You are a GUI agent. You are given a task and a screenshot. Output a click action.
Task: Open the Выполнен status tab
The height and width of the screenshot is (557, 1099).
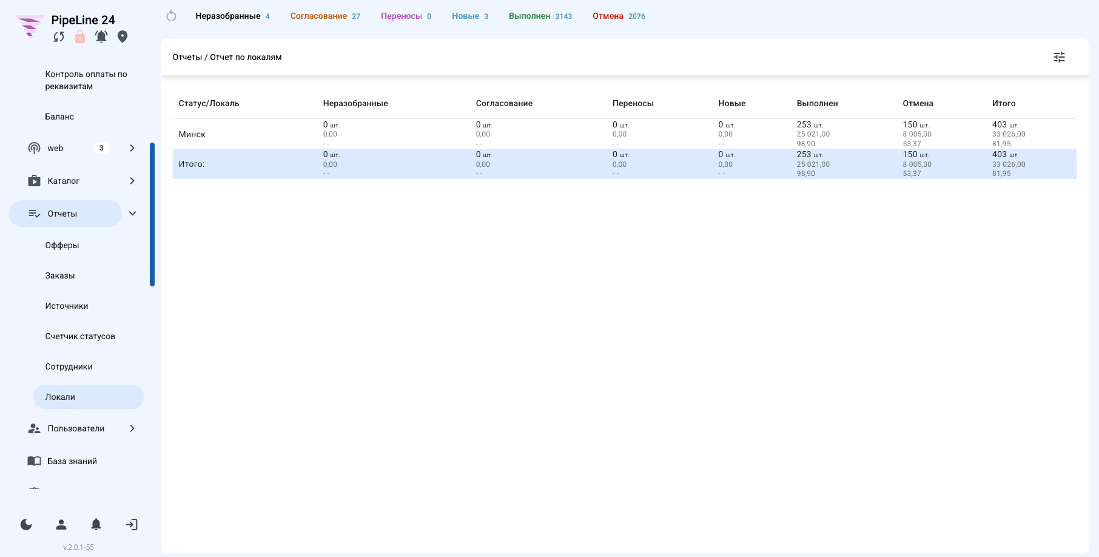540,16
